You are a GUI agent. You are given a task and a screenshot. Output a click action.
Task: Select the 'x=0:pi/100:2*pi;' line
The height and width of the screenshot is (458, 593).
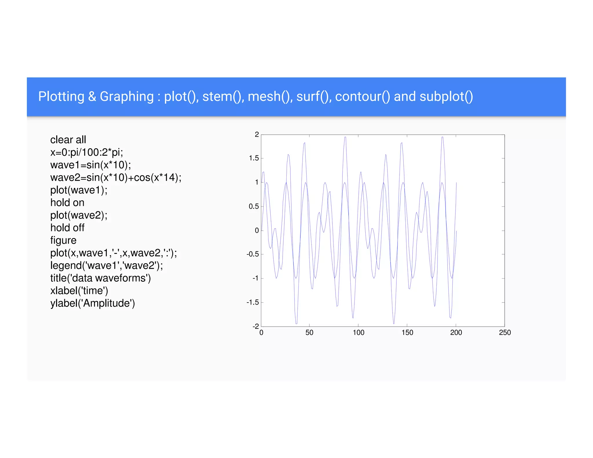point(87,152)
